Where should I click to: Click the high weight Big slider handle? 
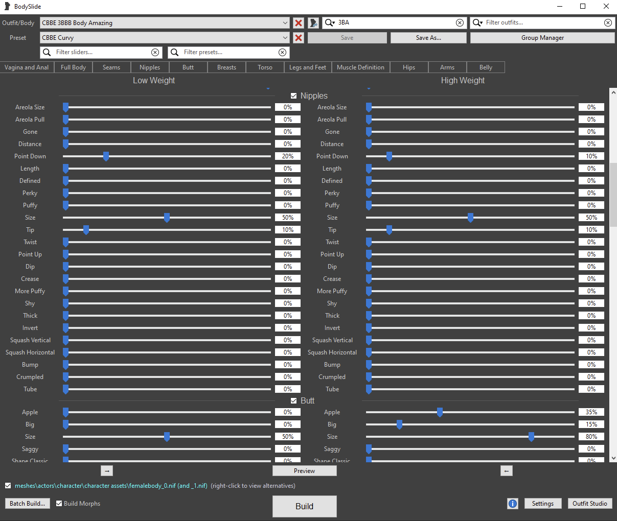tap(399, 424)
